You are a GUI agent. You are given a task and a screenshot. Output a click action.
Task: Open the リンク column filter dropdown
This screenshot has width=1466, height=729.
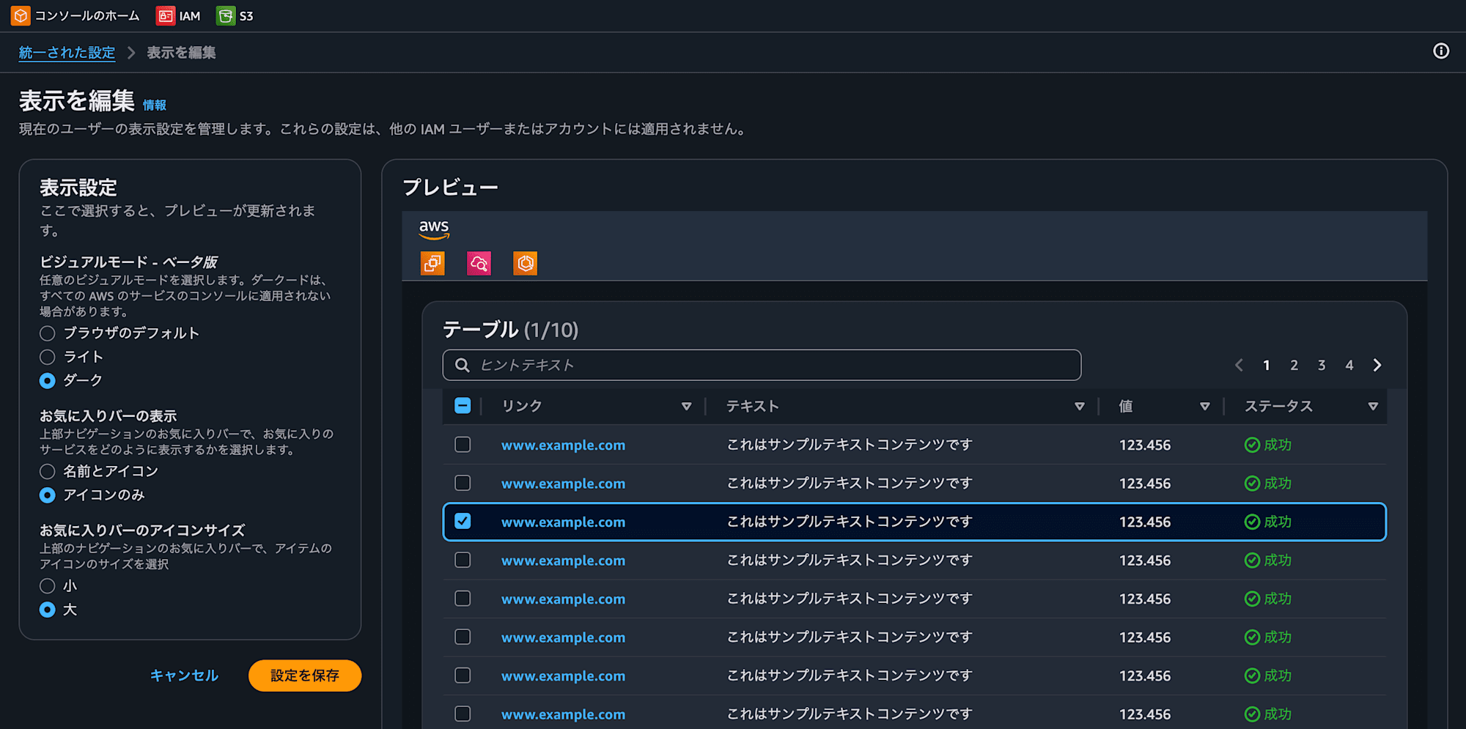click(x=687, y=406)
